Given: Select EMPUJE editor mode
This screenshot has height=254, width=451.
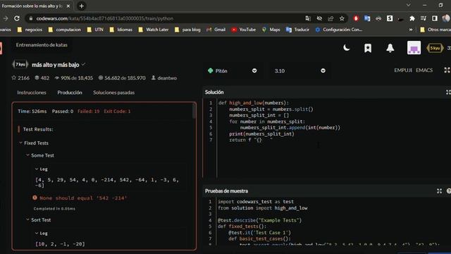Looking at the screenshot, I should [403, 71].
